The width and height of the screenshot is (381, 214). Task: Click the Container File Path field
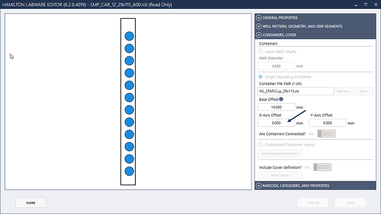(x=296, y=91)
